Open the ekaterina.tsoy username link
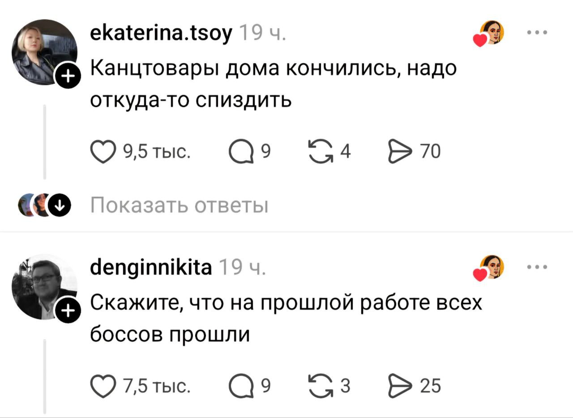573x418 pixels. (x=161, y=33)
